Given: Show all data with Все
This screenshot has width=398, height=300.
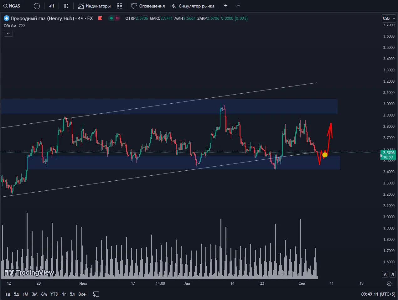Looking at the screenshot, I should tap(82, 294).
